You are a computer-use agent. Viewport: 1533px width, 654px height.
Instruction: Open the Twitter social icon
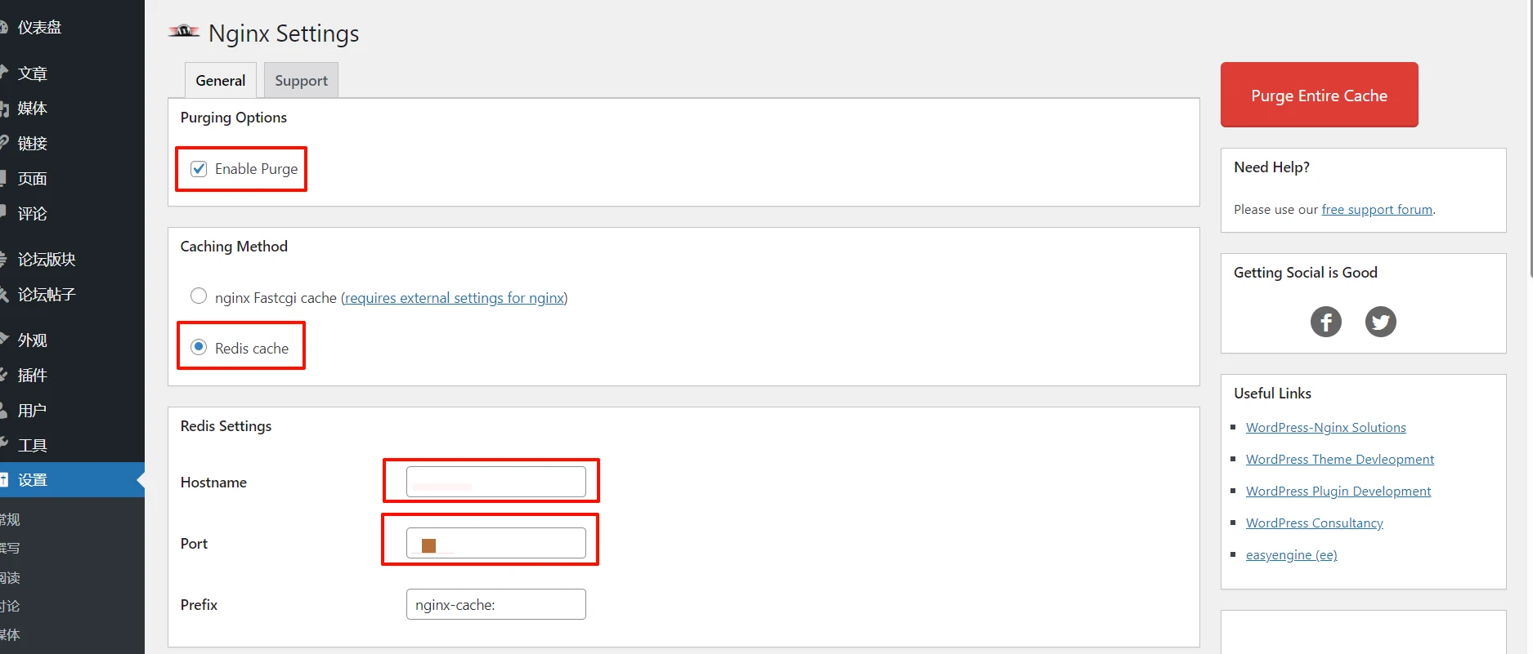1380,322
